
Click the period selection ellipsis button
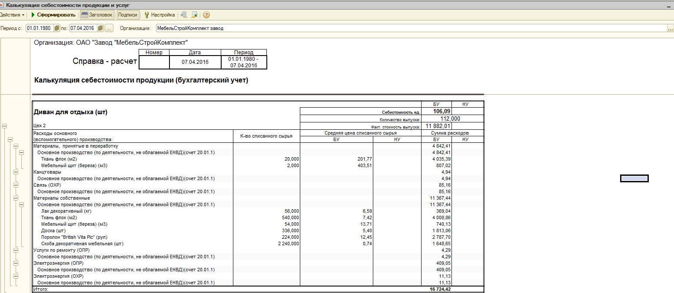(109, 28)
